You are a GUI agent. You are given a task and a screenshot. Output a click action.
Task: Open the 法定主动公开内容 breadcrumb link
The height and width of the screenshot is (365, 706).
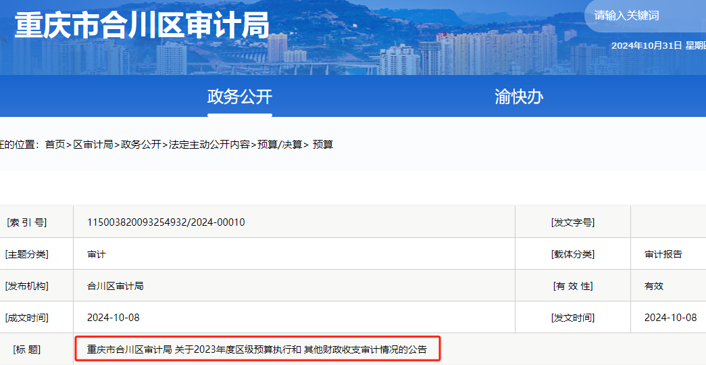209,145
